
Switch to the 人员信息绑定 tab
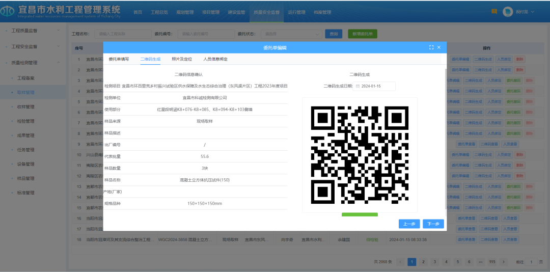(215, 59)
